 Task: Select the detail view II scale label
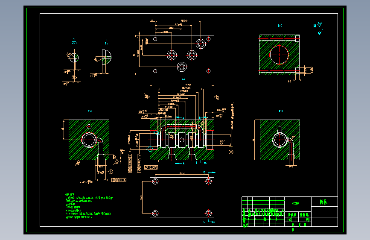[x=74, y=41]
